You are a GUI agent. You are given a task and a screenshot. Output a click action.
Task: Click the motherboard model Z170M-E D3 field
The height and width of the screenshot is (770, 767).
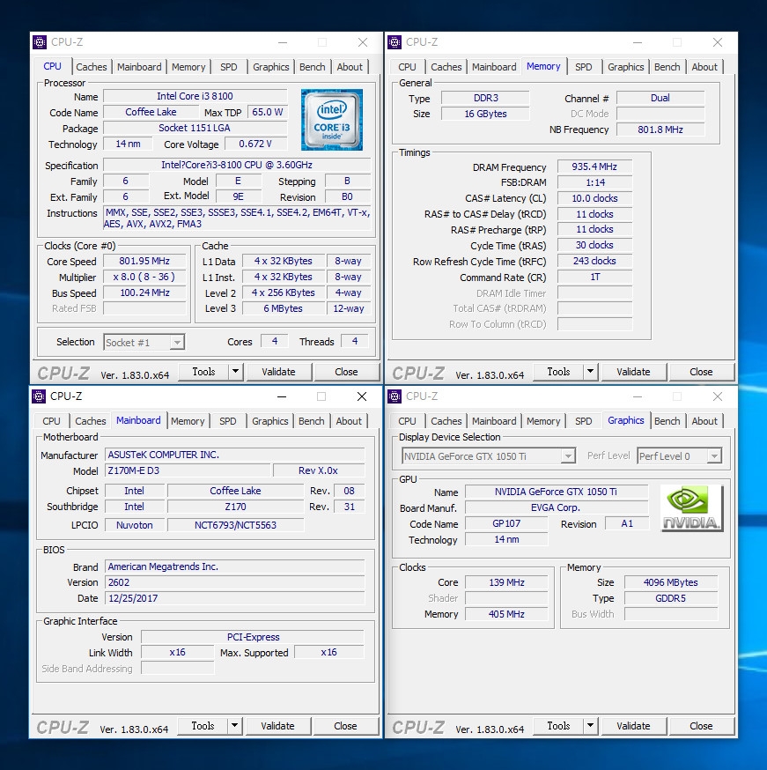coord(188,470)
